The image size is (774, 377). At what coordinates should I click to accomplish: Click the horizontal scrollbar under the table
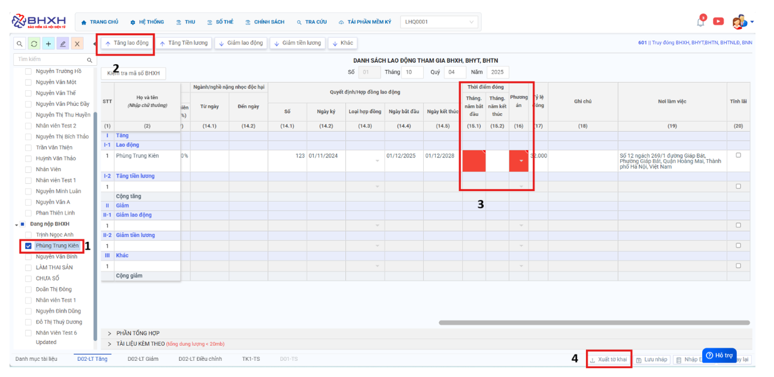point(594,323)
